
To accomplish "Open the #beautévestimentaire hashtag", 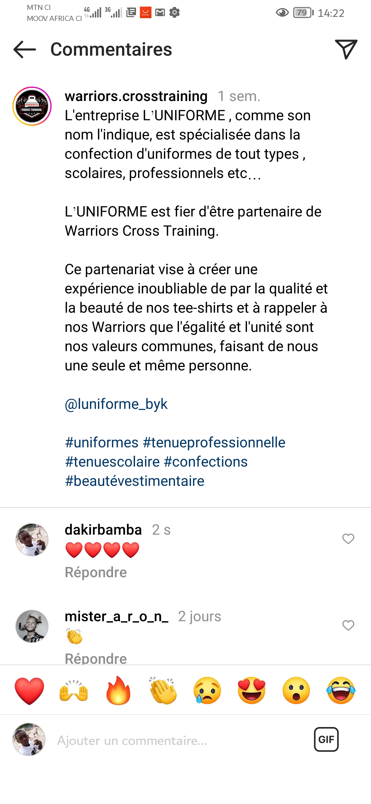I will click(x=135, y=481).
